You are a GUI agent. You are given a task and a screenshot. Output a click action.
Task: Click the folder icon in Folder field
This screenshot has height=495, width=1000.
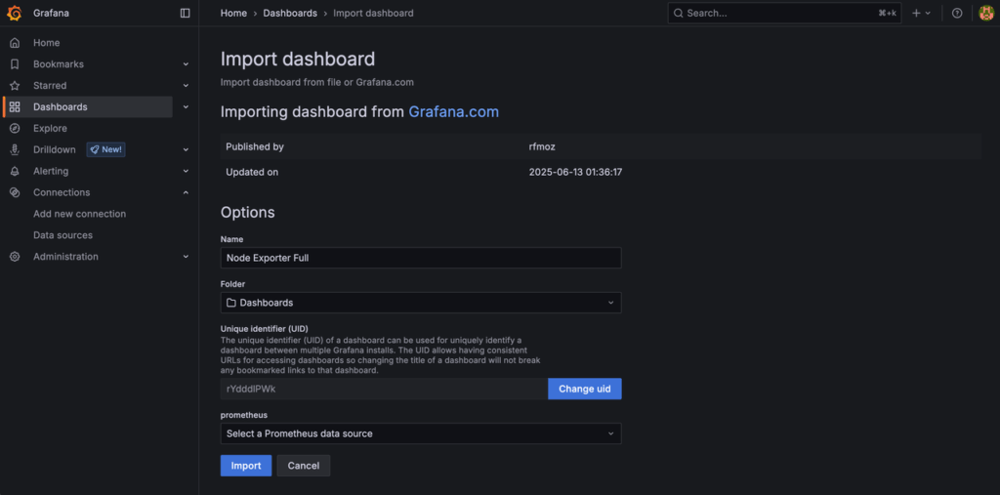tap(231, 303)
